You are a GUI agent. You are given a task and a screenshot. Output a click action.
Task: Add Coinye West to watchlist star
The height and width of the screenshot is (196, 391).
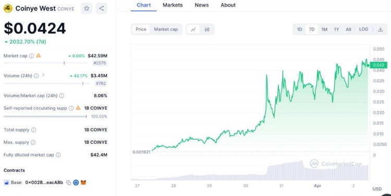click(x=87, y=8)
